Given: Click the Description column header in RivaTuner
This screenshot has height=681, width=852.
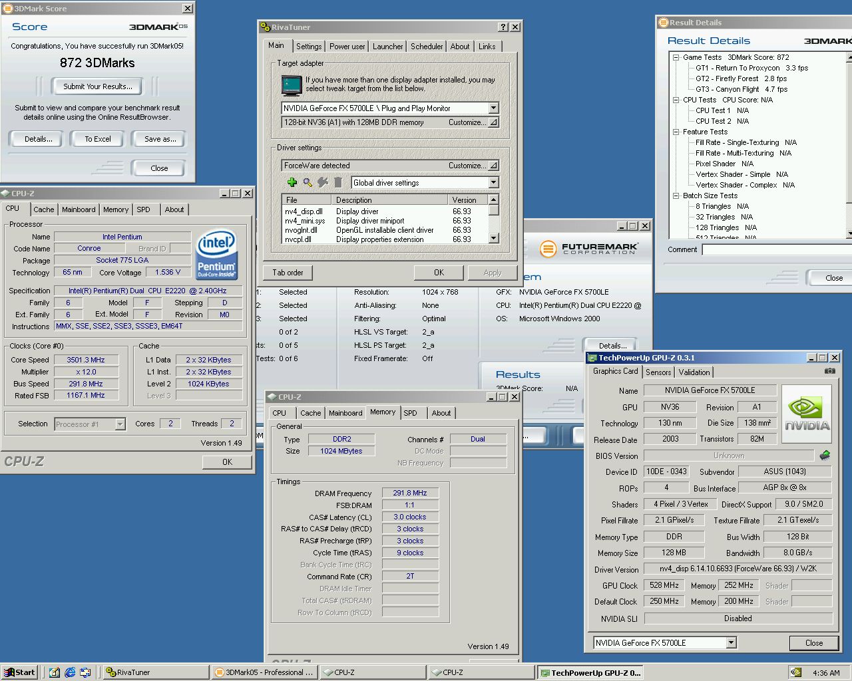Looking at the screenshot, I should pos(389,200).
